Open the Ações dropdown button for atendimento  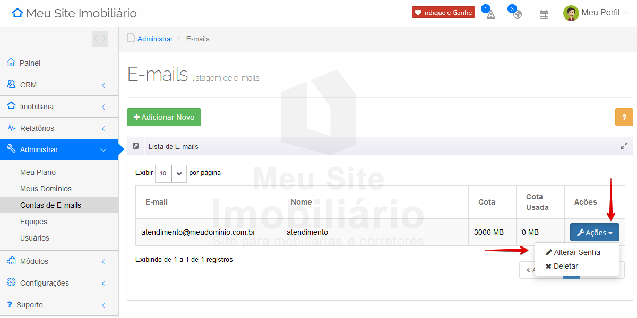(595, 233)
